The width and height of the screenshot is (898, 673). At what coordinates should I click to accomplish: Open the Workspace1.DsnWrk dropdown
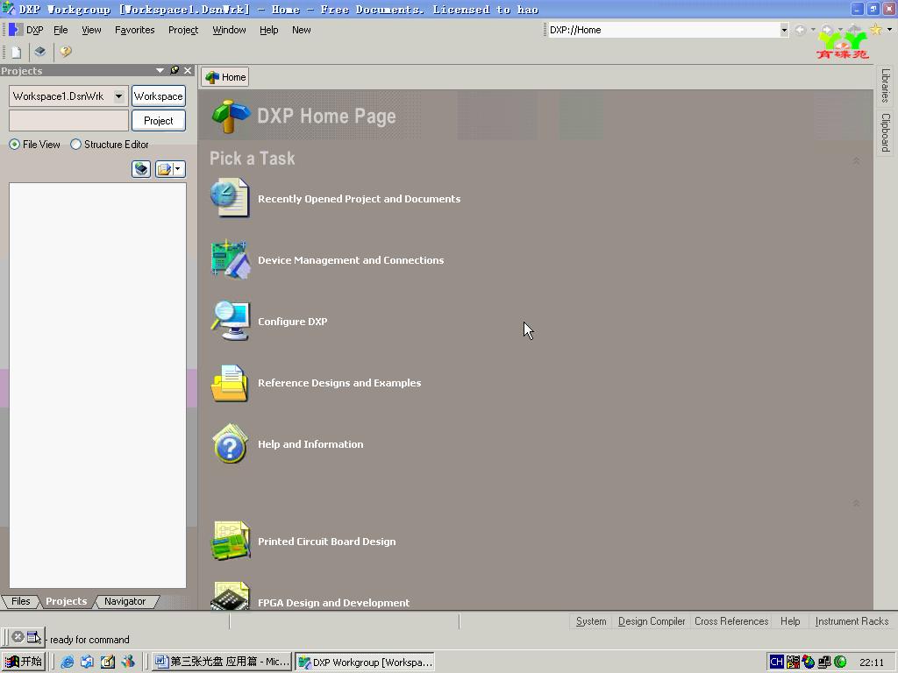pyautogui.click(x=118, y=96)
